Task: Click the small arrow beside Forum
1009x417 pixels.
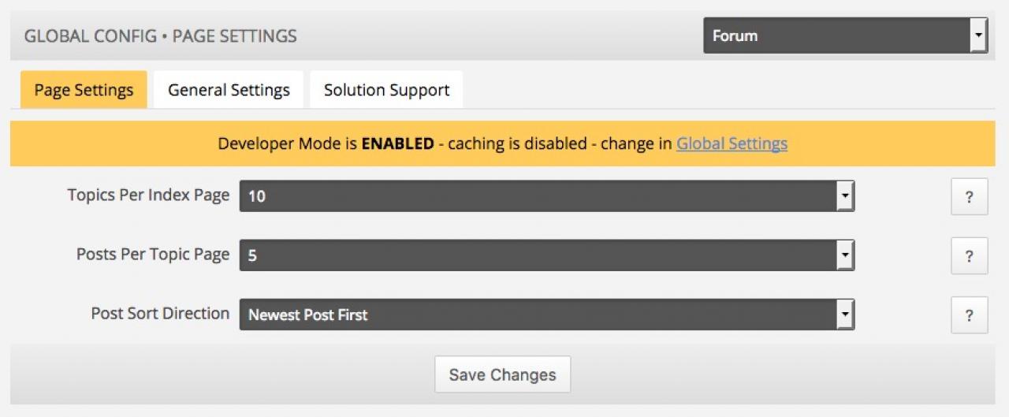Action: pos(978,36)
